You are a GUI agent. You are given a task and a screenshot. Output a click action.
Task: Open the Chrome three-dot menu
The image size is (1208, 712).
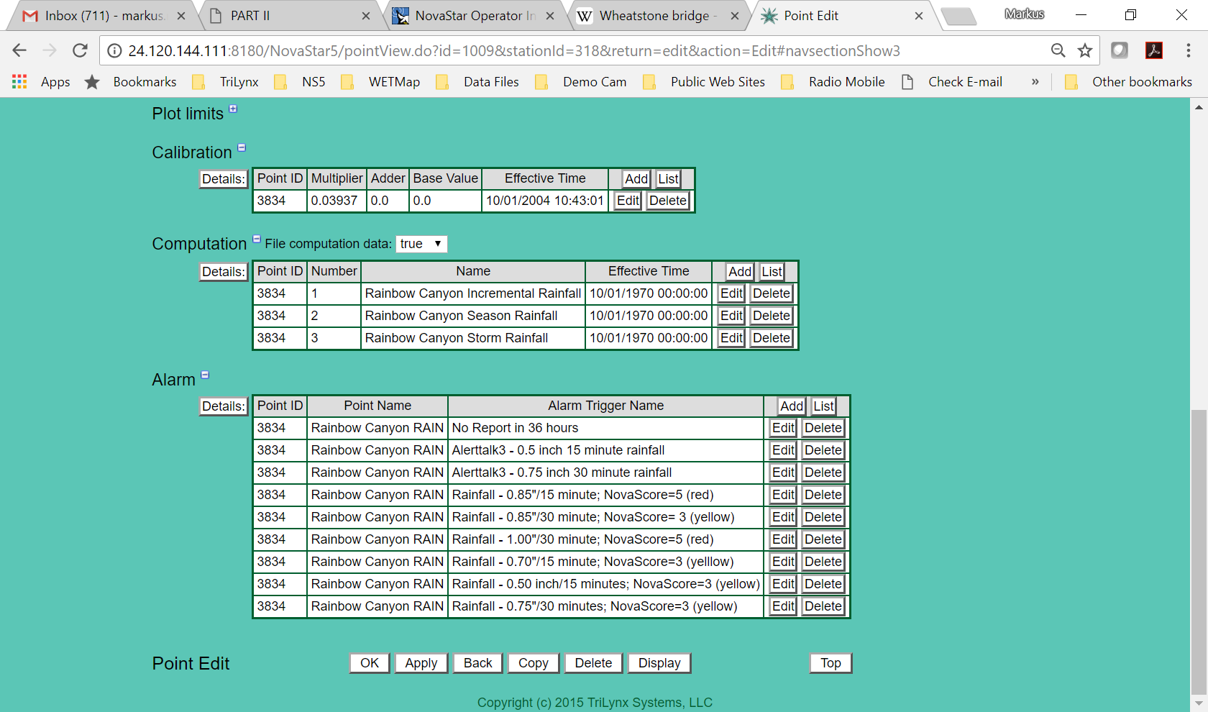pos(1188,50)
